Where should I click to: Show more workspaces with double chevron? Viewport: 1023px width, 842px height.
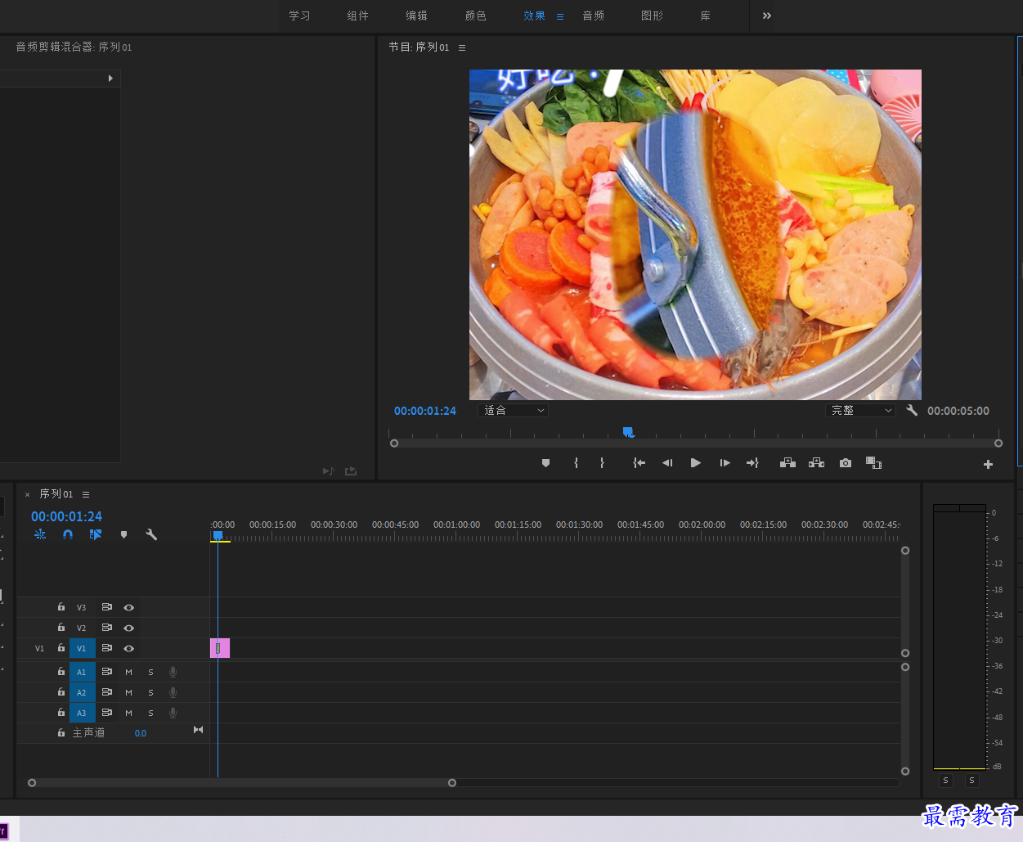(767, 16)
